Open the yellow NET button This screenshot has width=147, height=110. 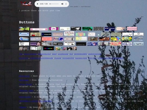click(115, 39)
